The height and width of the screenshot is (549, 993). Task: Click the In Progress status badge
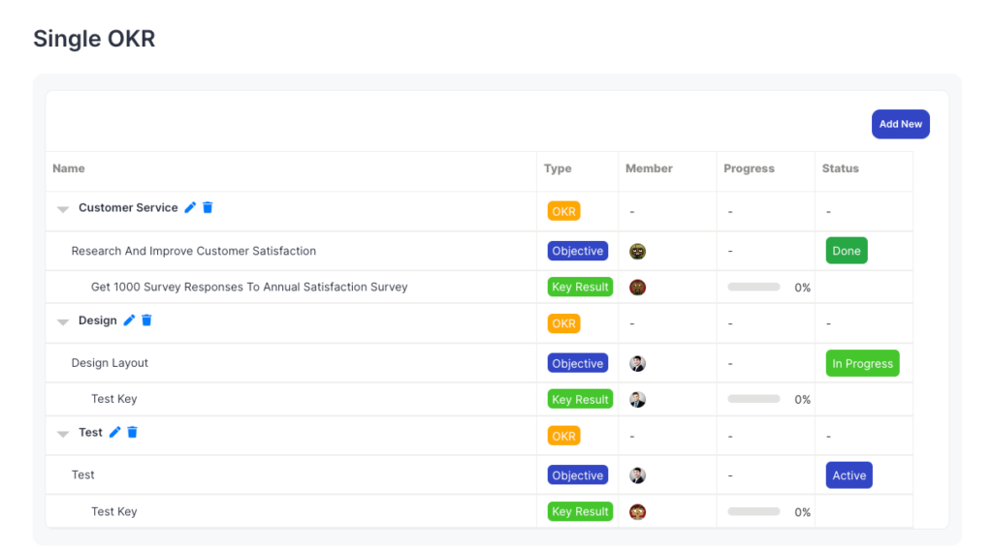pos(862,364)
